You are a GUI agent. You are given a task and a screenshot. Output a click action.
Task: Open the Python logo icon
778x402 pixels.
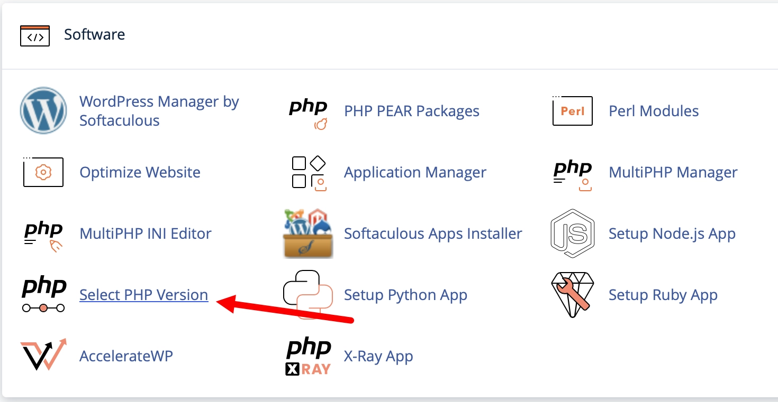coord(308,295)
